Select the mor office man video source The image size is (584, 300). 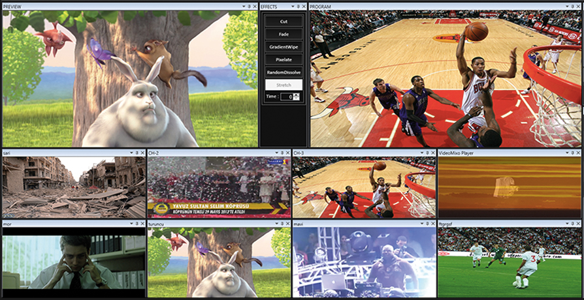(x=74, y=262)
